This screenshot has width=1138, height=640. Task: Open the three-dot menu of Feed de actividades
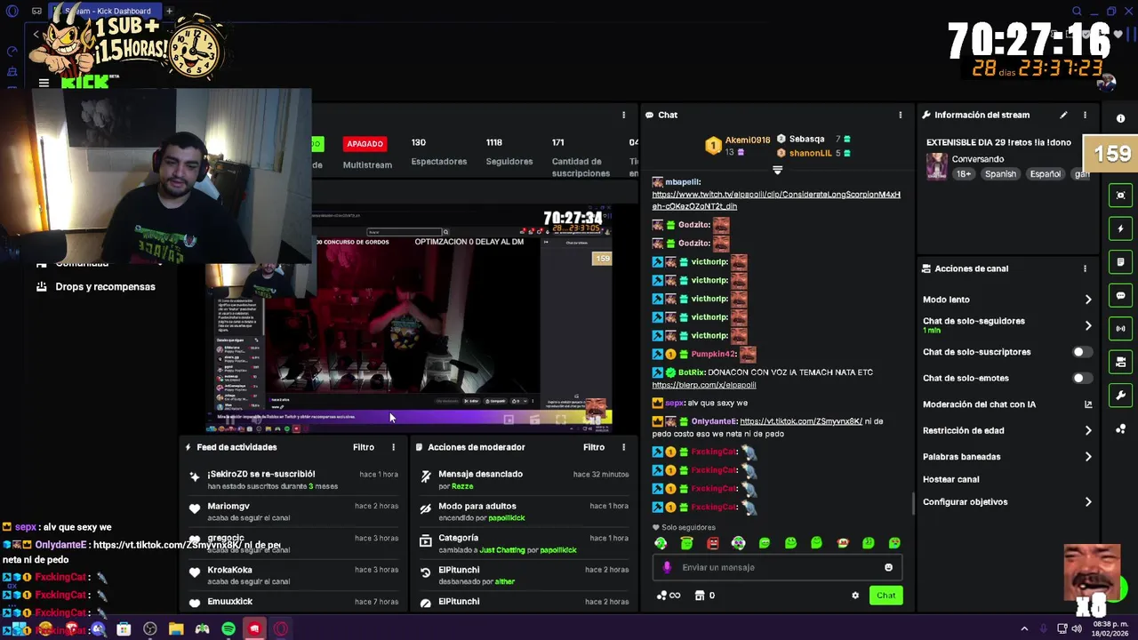pos(393,447)
